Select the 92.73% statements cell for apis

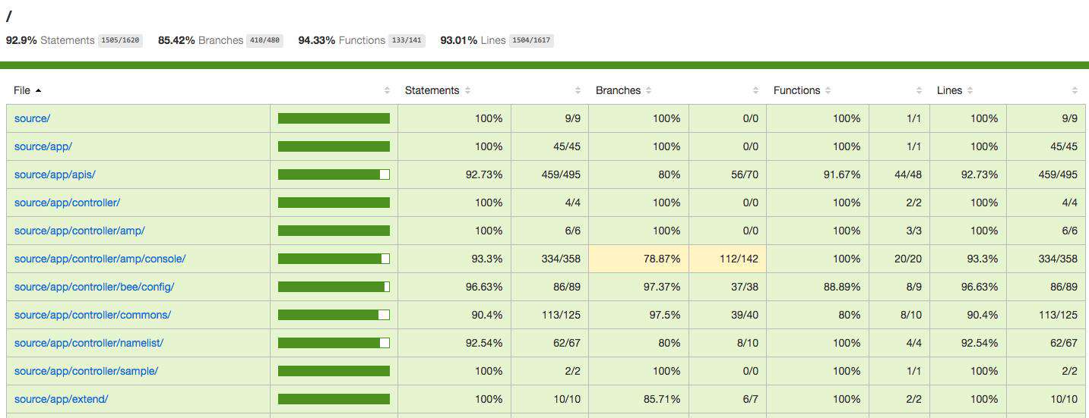454,174
